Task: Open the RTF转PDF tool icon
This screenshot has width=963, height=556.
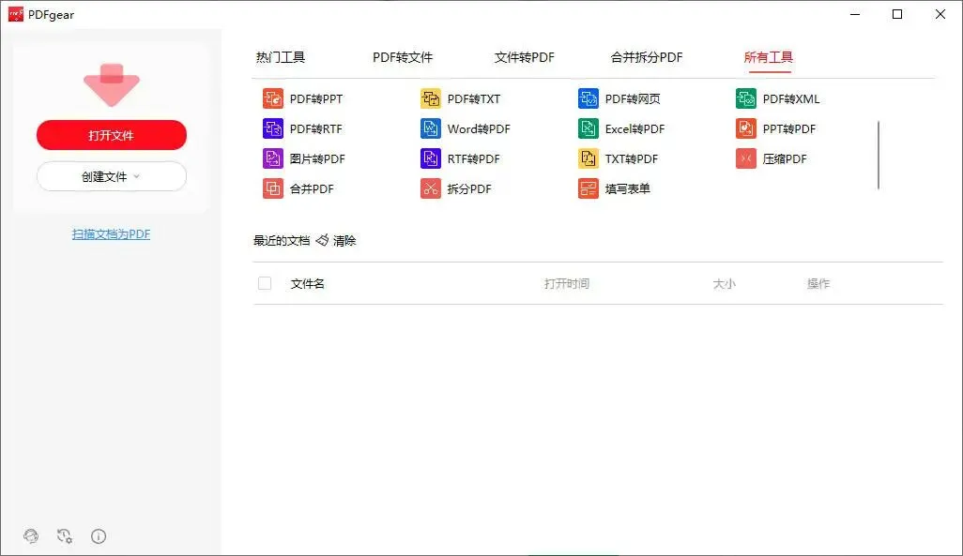Action: click(x=431, y=158)
